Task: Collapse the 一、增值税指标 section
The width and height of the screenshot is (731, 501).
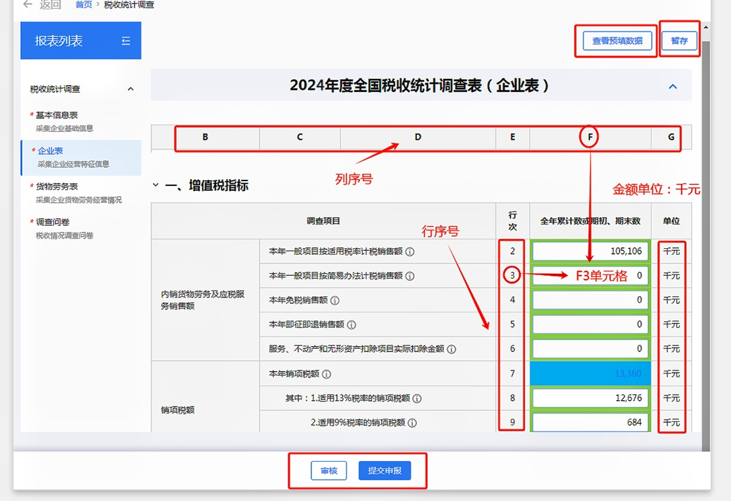Action: pos(156,185)
